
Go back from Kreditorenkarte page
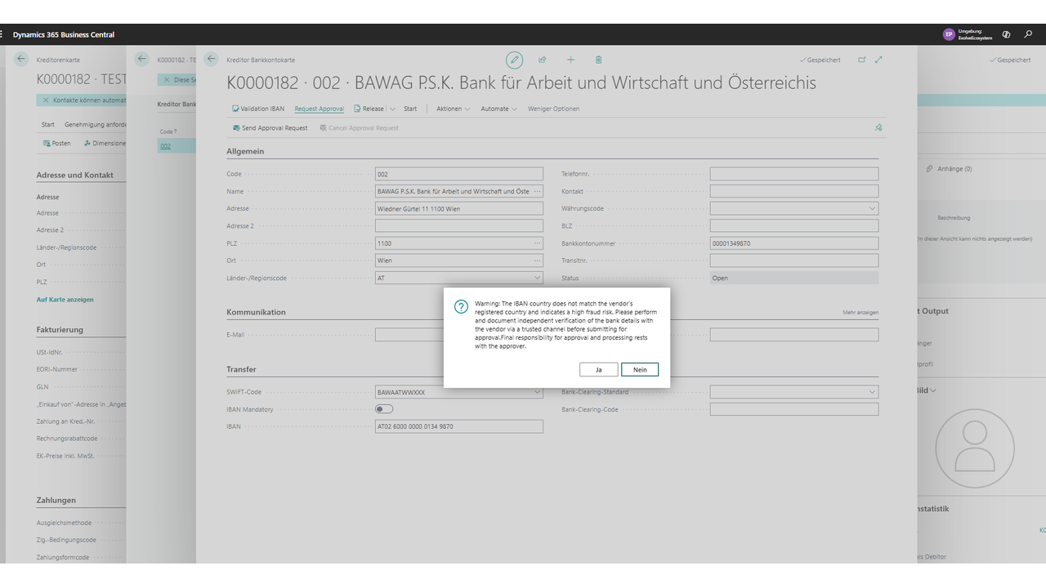(21, 59)
